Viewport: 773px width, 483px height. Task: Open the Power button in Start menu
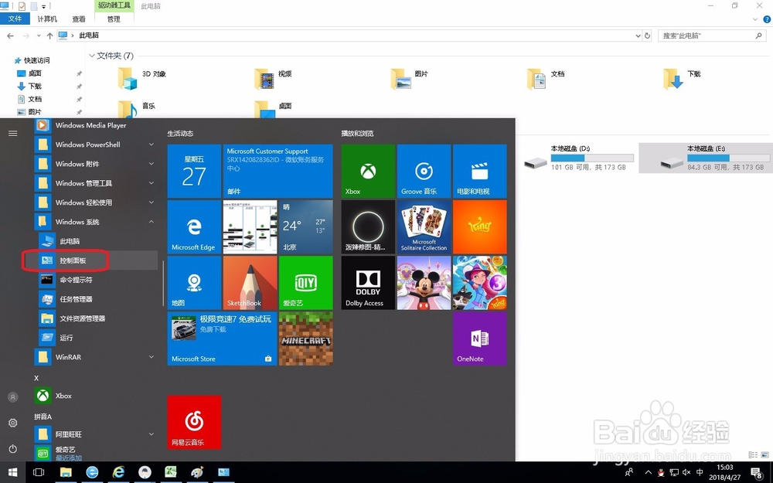coord(13,448)
